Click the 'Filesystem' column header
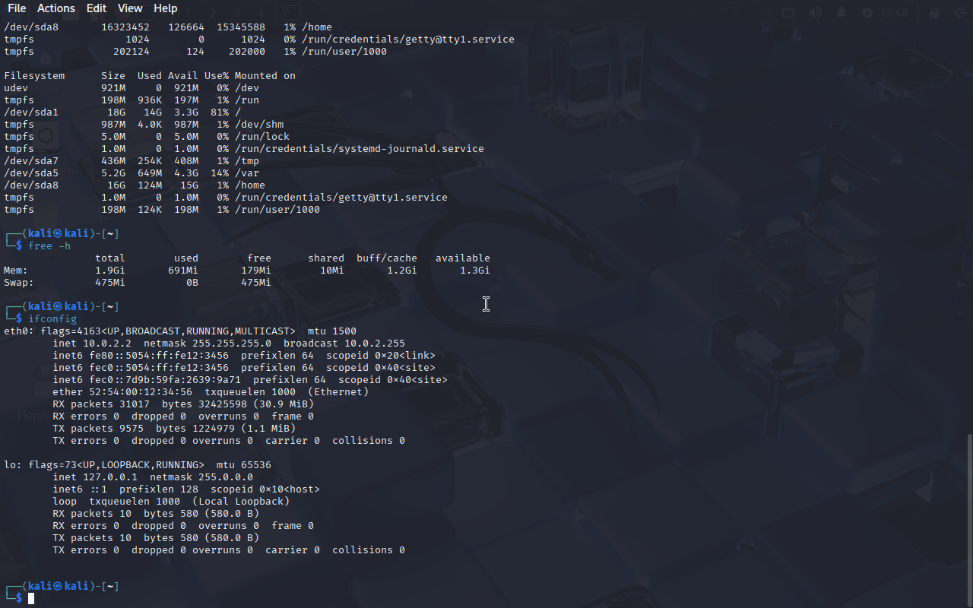973x608 pixels. tap(34, 76)
